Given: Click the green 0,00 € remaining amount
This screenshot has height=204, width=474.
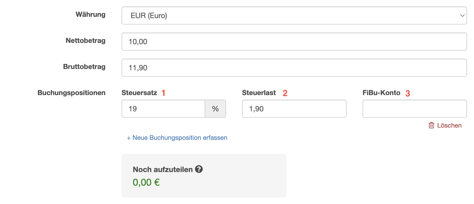Looking at the screenshot, I should [x=146, y=182].
